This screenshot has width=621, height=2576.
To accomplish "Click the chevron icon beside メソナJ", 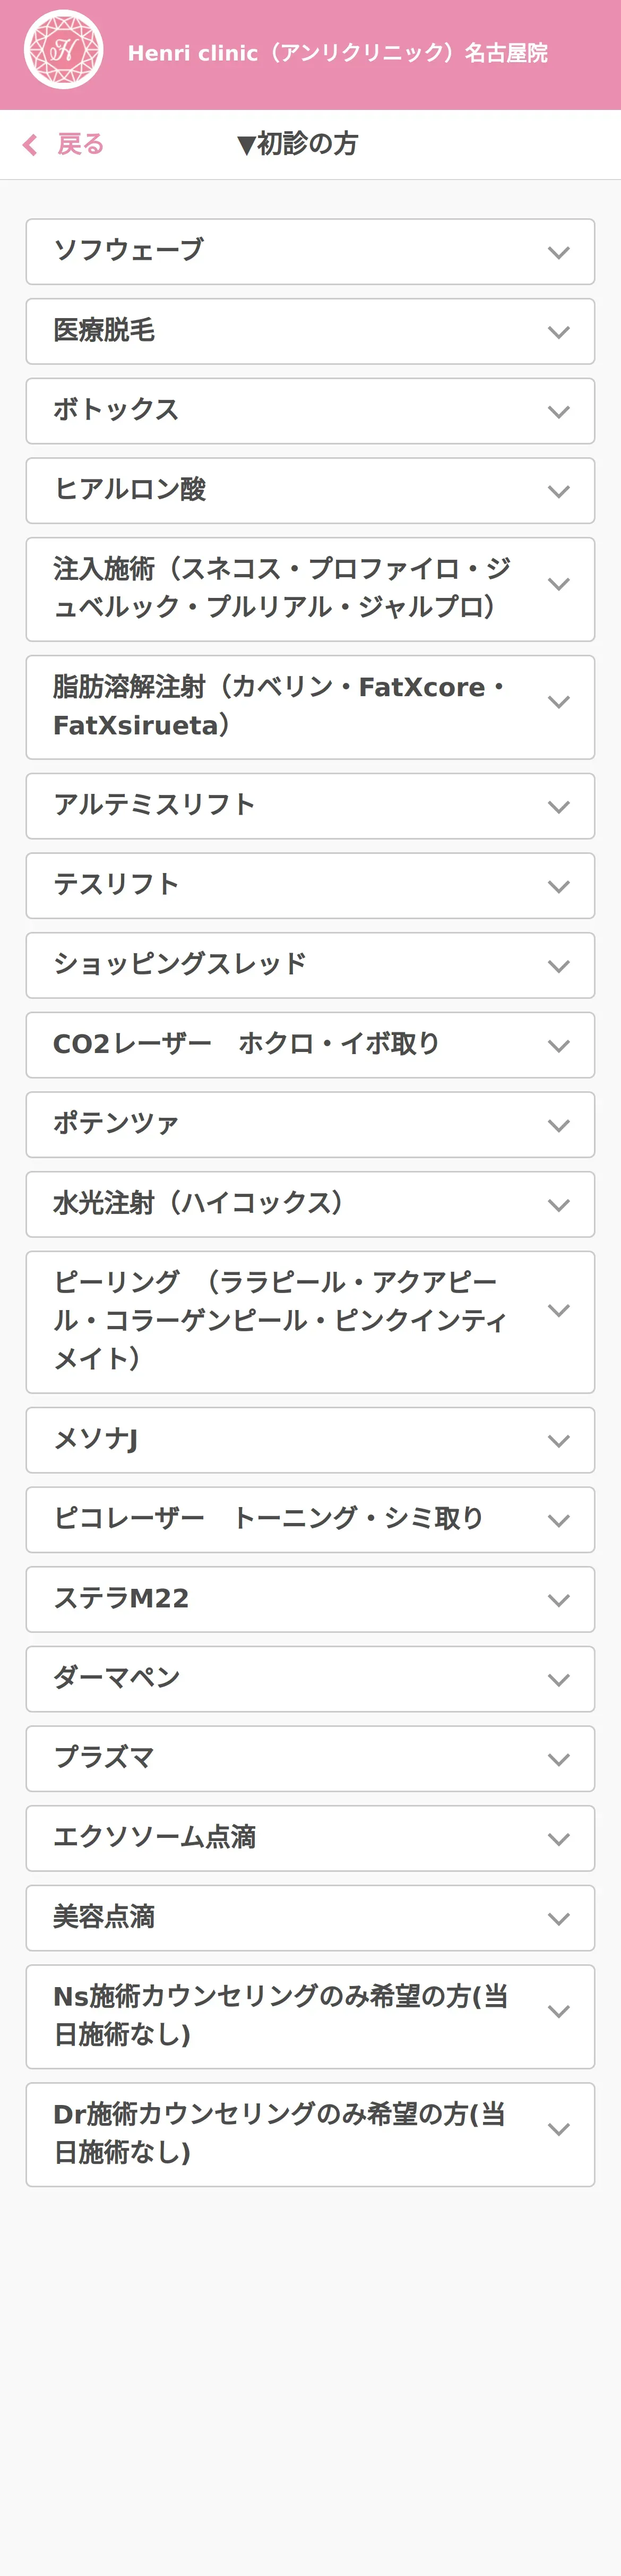I will (559, 1441).
